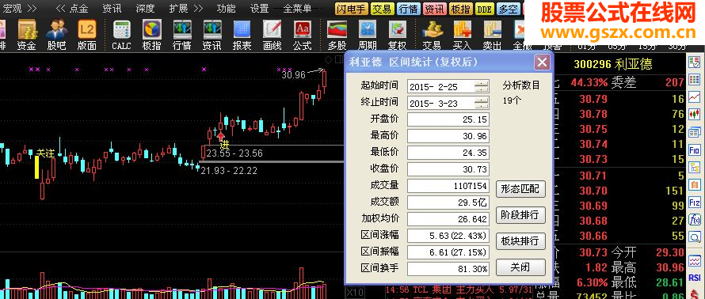Image resolution: width=705 pixels, height=299 pixels.
Task: Click the orange 自 sidebar icon
Action: coord(695,185)
